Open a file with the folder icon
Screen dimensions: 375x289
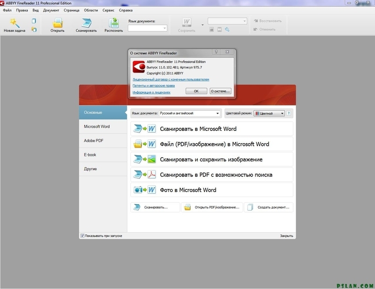tap(58, 23)
